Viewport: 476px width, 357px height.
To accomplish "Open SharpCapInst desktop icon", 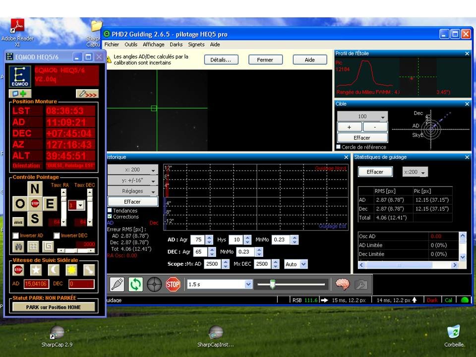I will pyautogui.click(x=216, y=337).
